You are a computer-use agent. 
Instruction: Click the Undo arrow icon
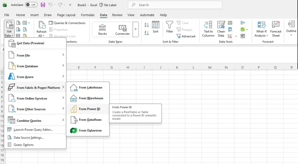click(x=50, y=5)
